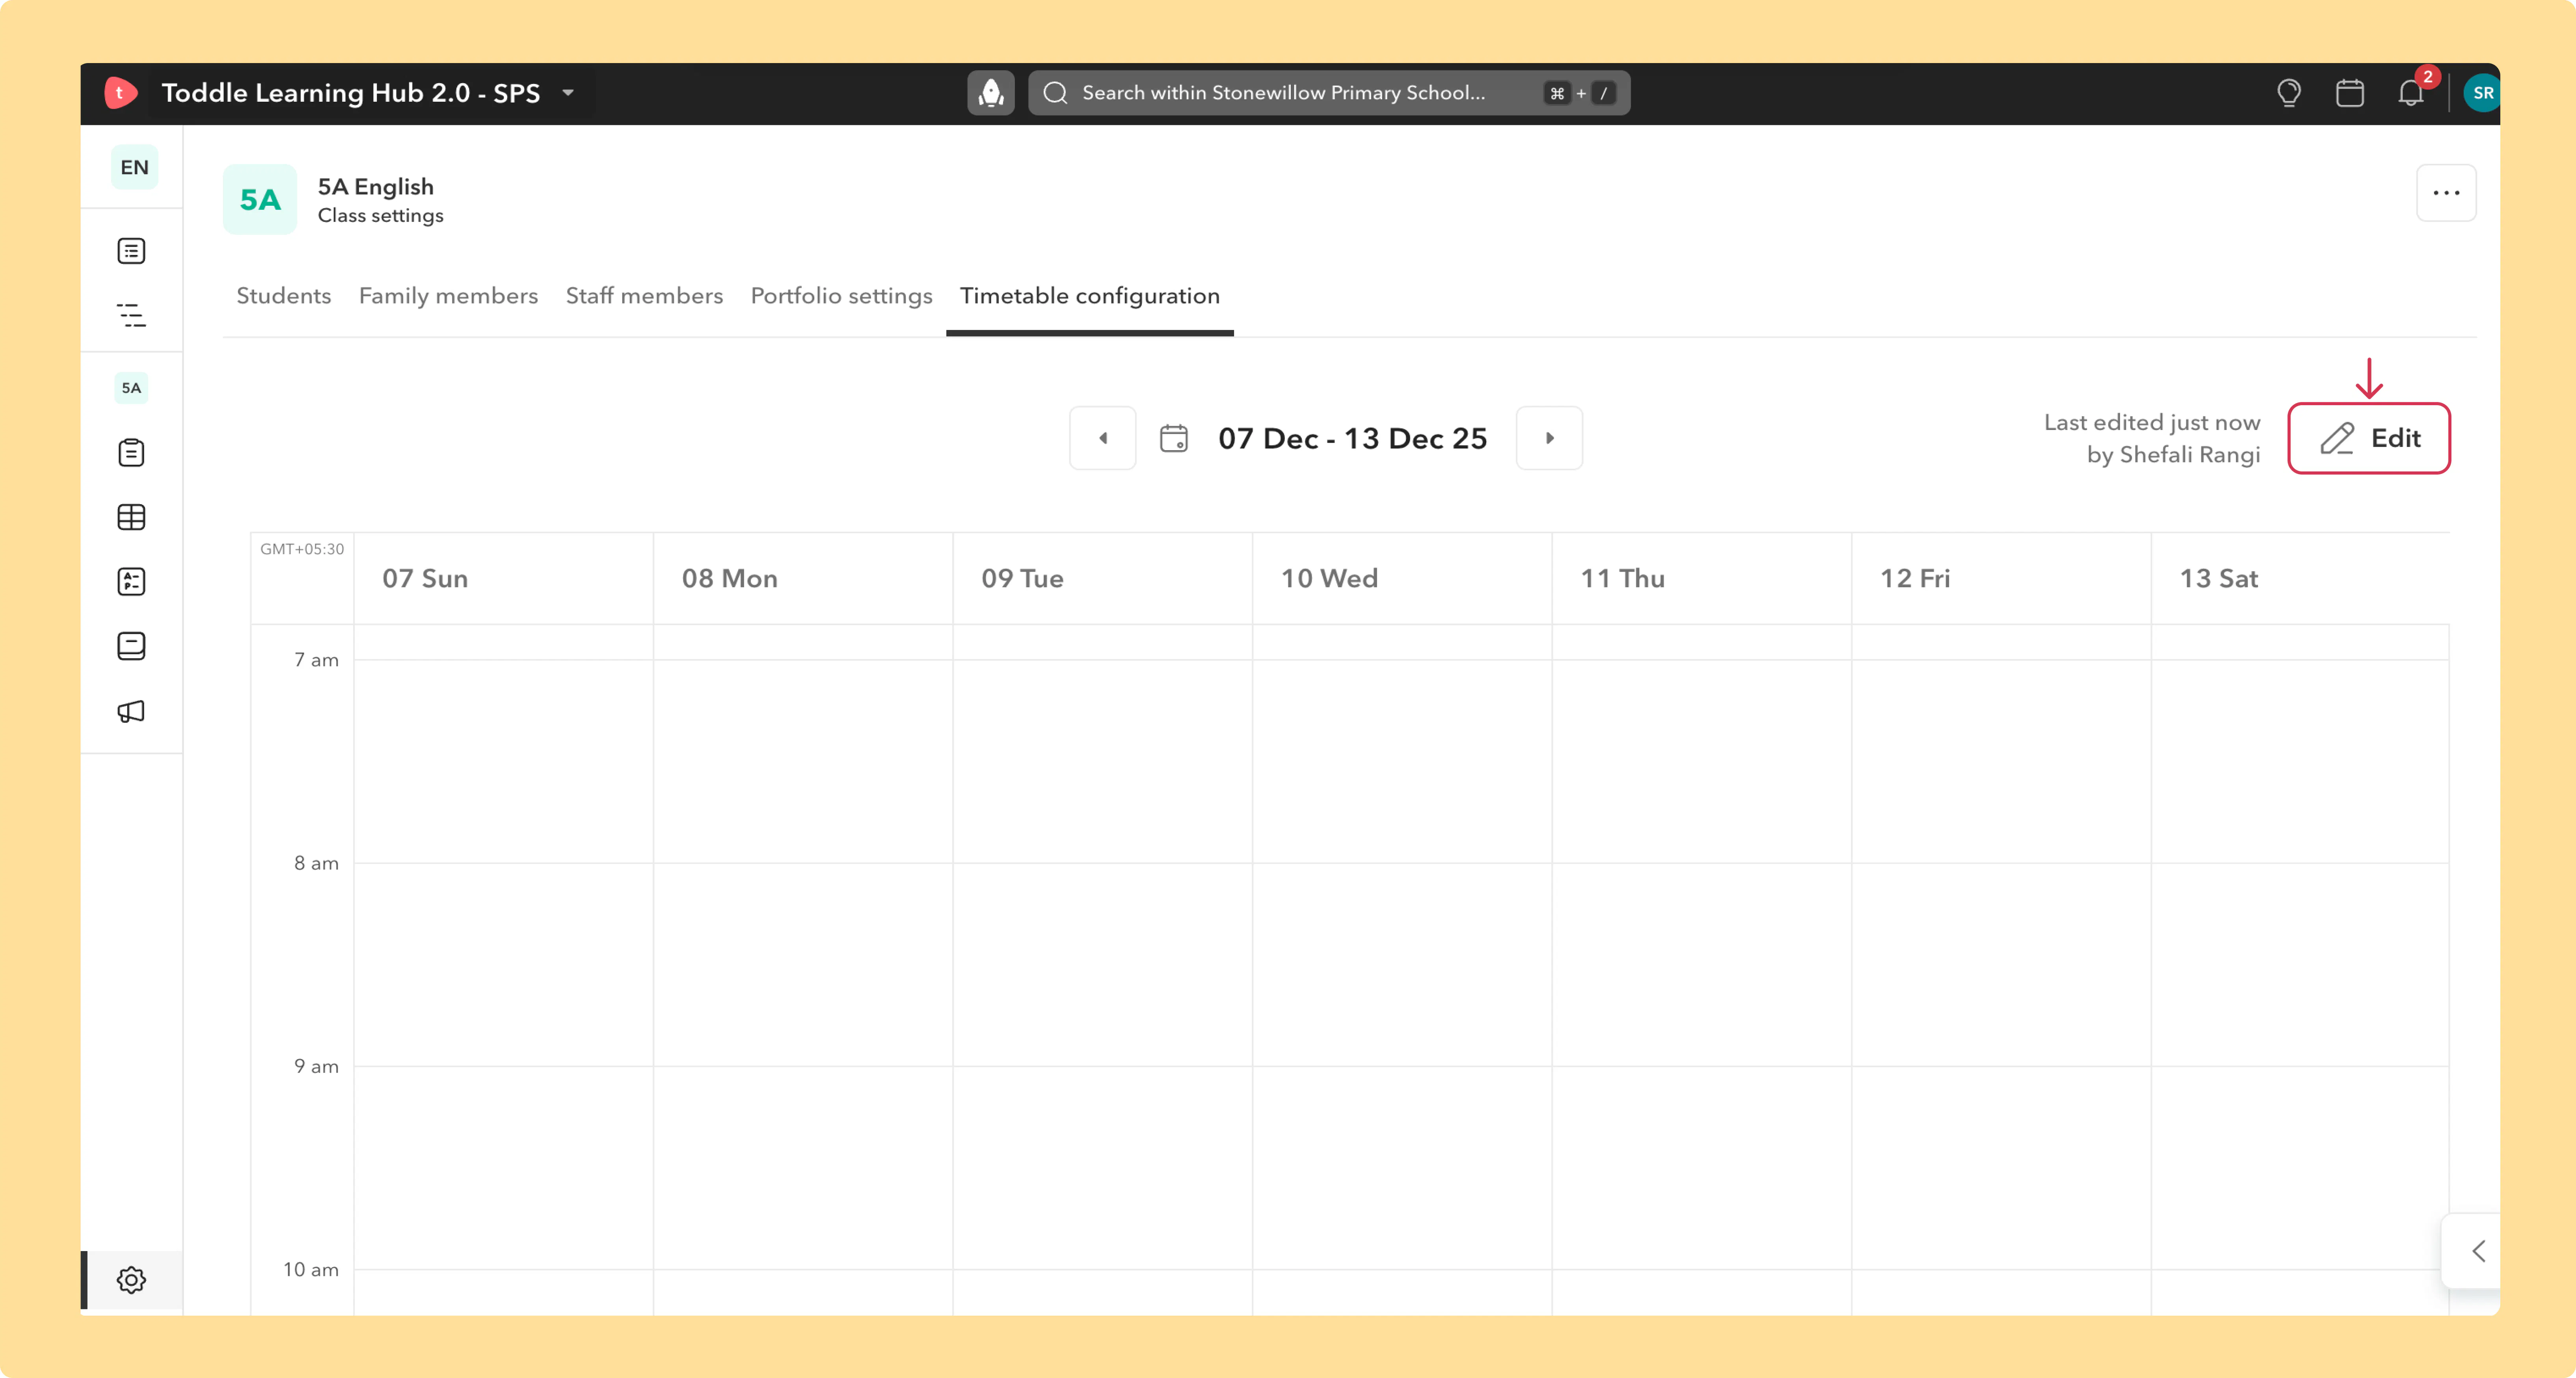Open the checklist sidebar icon

pyautogui.click(x=131, y=582)
